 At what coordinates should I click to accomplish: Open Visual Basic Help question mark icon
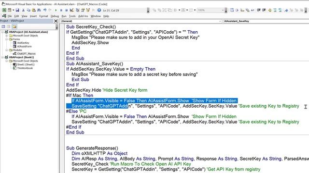tap(99, 10)
